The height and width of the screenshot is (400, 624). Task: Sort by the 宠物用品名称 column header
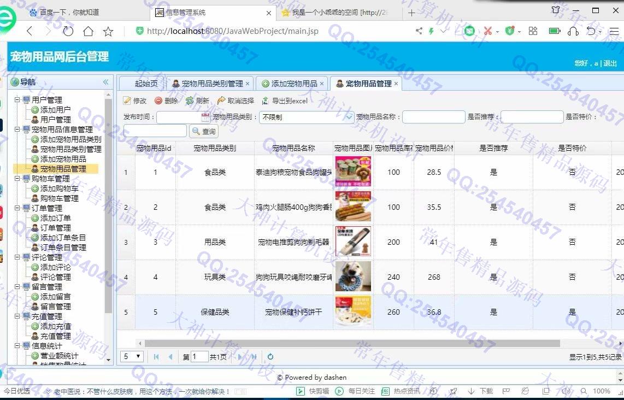[293, 148]
